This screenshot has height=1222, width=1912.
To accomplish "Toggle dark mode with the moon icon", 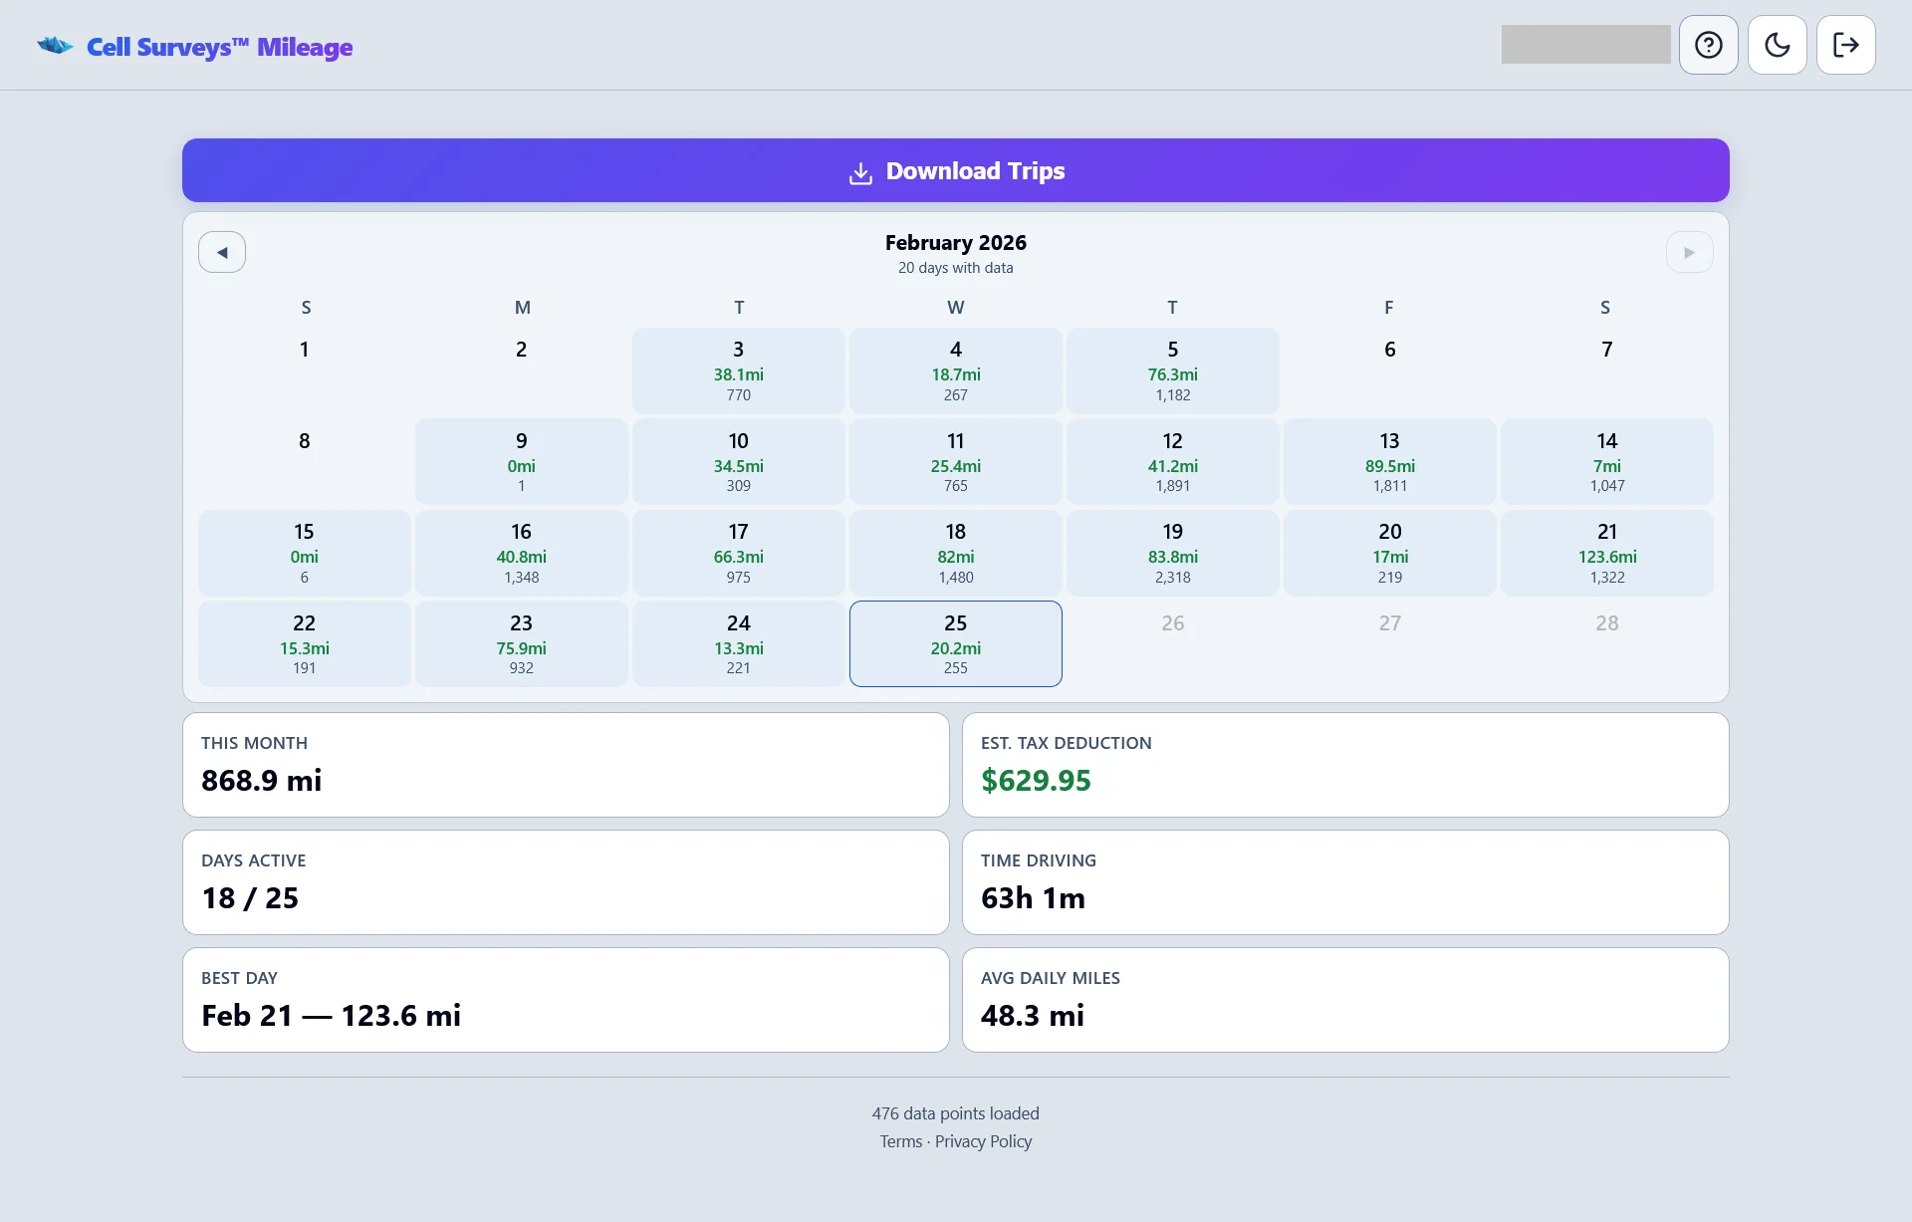I will tap(1778, 45).
